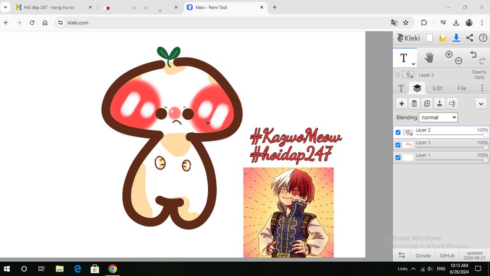The height and width of the screenshot is (276, 490).
Task: Open the notification center
Action: point(478,269)
